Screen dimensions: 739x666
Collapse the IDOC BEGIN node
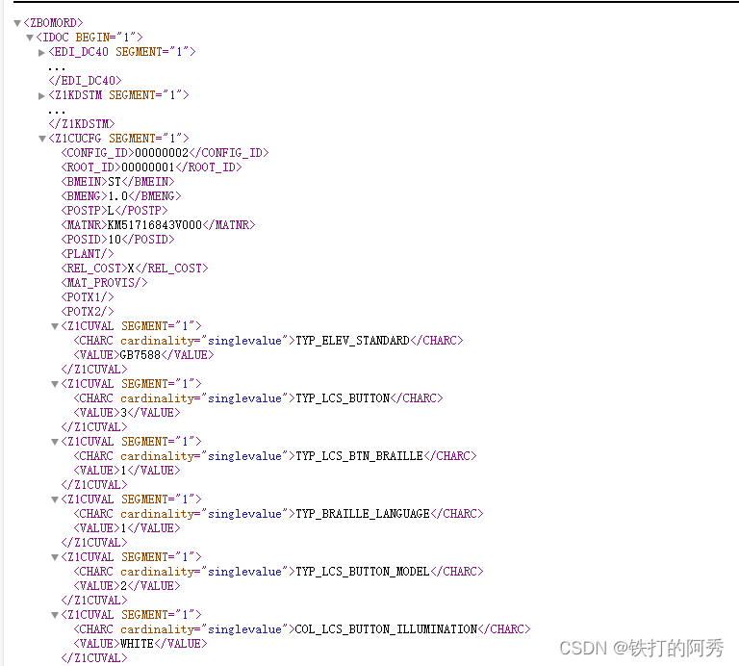[x=30, y=38]
